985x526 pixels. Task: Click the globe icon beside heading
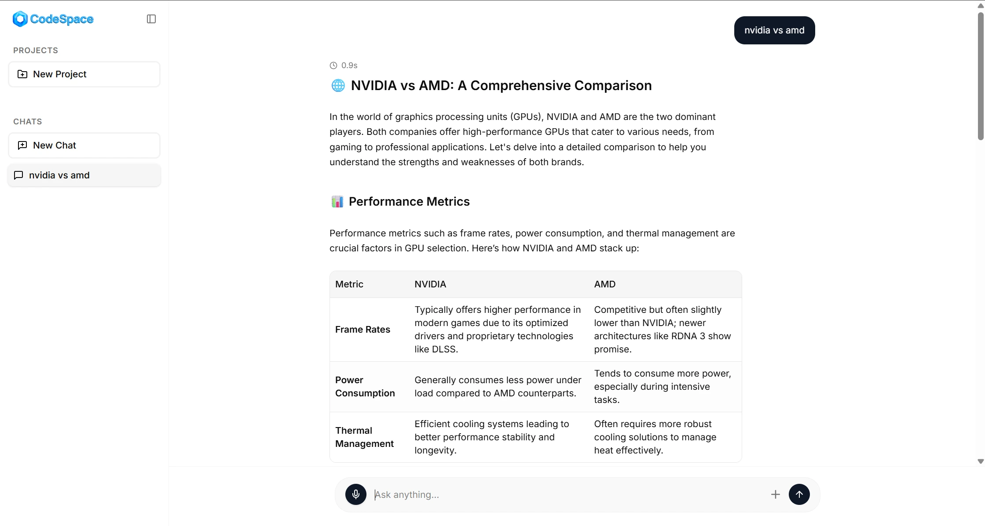tap(338, 86)
